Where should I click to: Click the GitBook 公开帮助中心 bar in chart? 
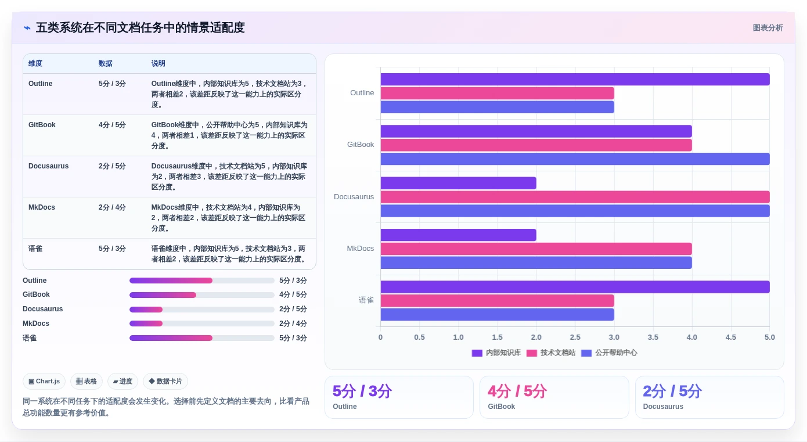tap(575, 159)
